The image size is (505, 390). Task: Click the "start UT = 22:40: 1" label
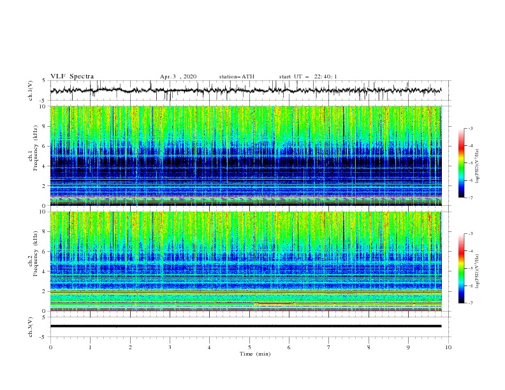click(308, 76)
